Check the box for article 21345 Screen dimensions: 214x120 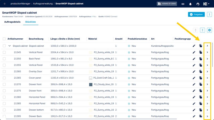[4, 52]
